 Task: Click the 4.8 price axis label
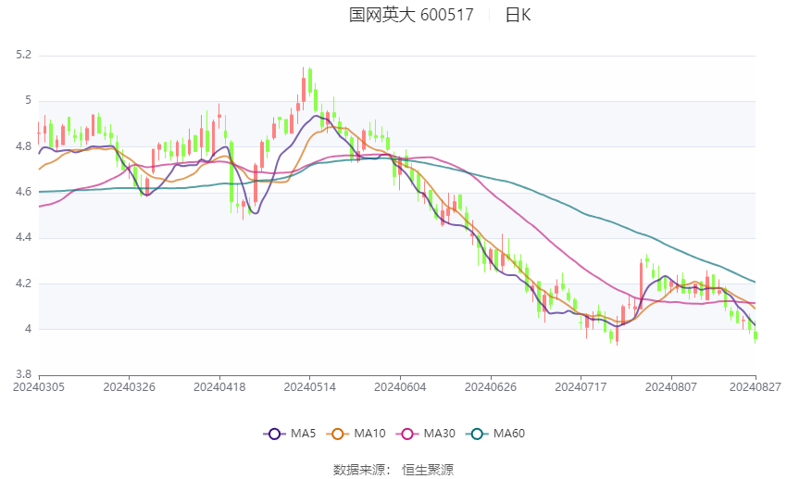coord(23,146)
